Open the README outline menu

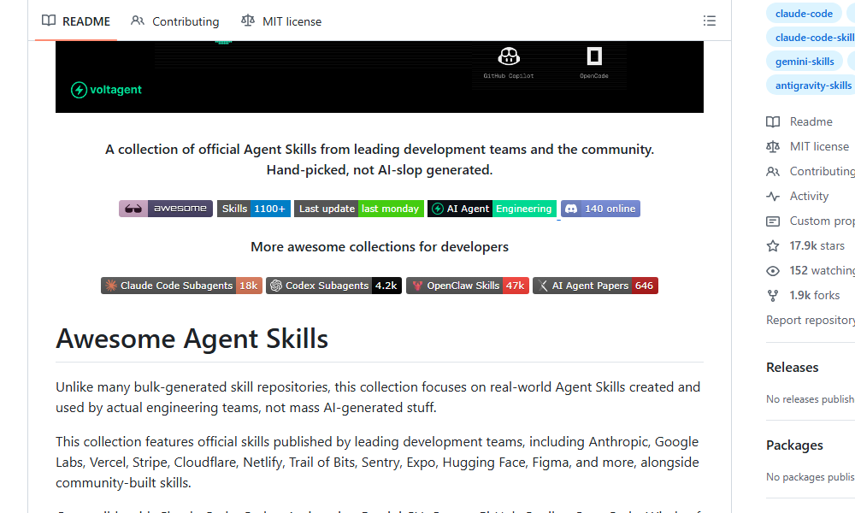point(710,21)
